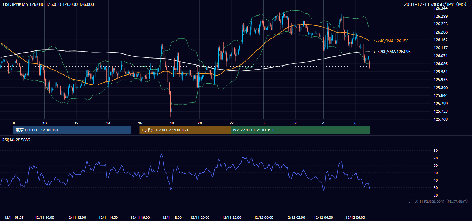
Task: Click the RSI(14) 28.5686 indicator label
Action: (x=16, y=140)
